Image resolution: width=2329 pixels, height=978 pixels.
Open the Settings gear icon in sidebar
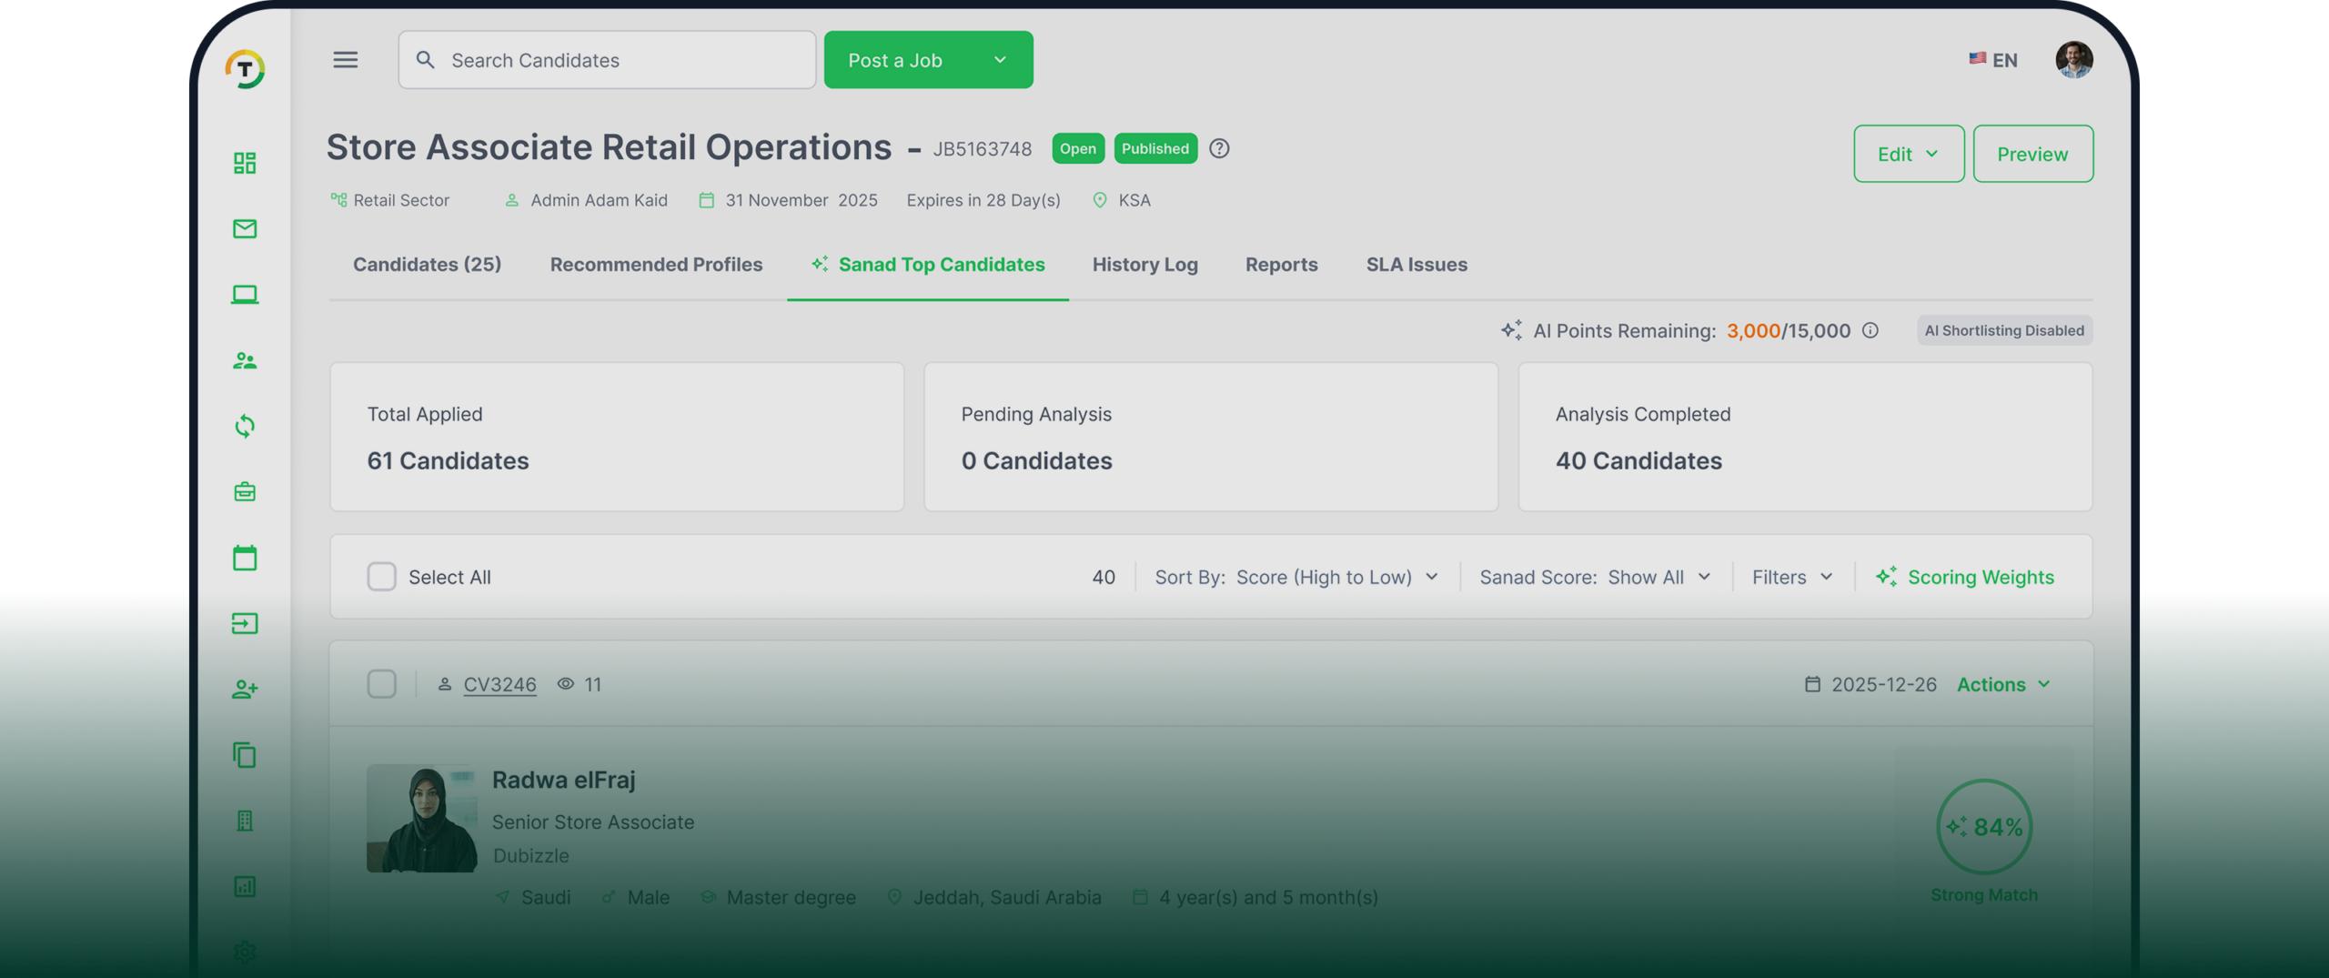pos(244,952)
